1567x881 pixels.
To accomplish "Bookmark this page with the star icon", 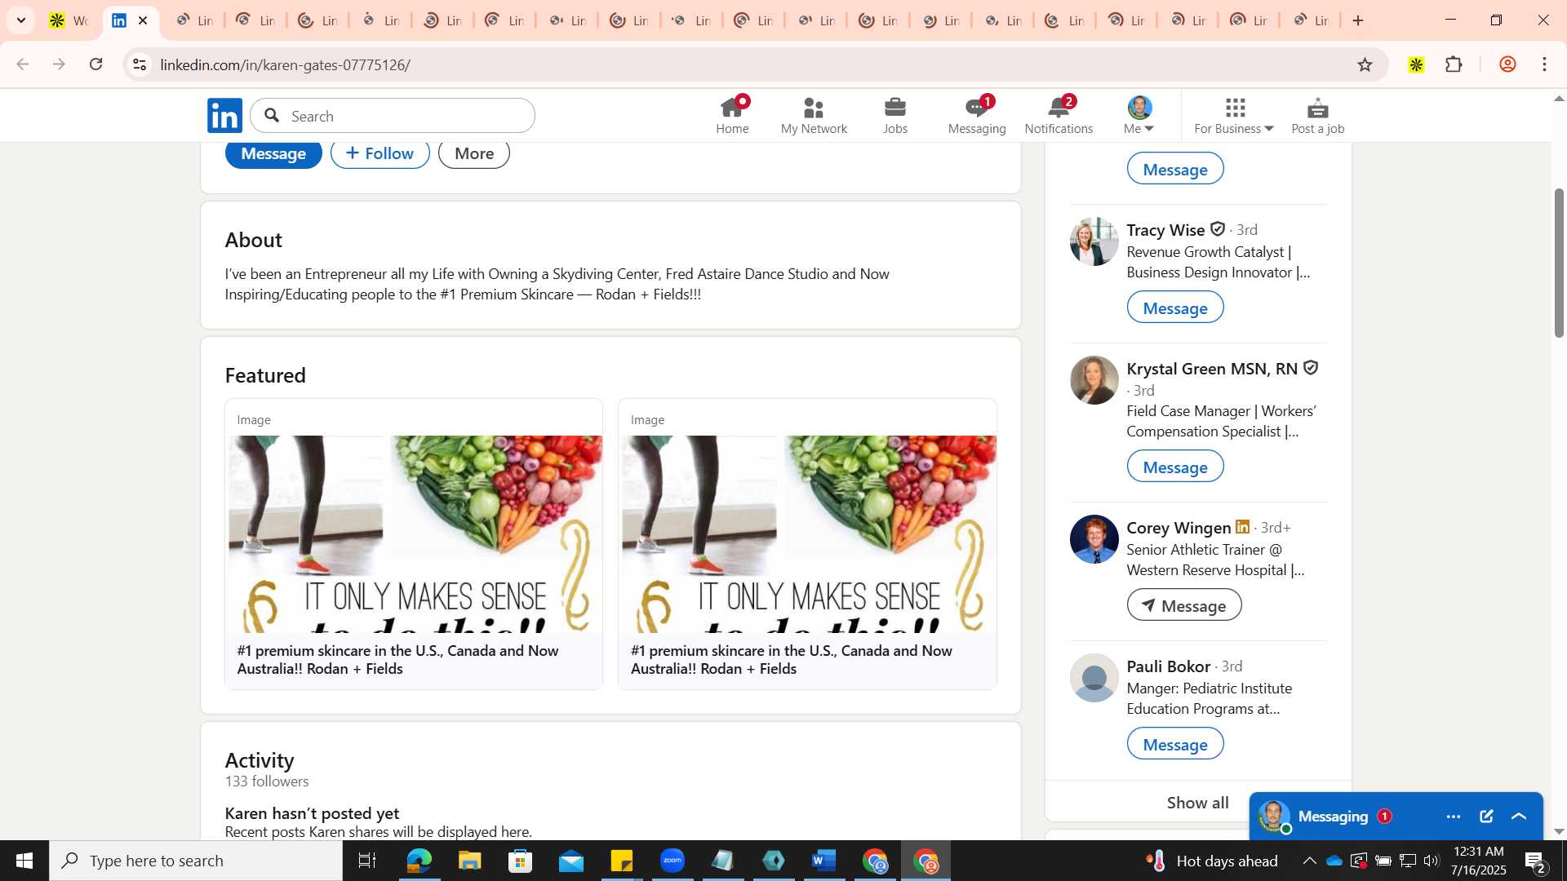I will click(1365, 64).
